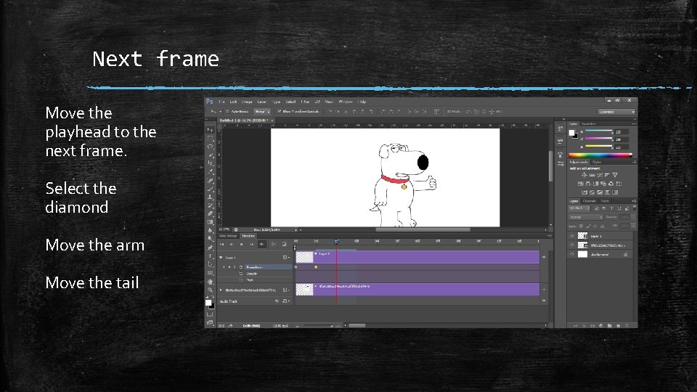
Task: Select the Clone Stamp tool
Action: [x=211, y=197]
